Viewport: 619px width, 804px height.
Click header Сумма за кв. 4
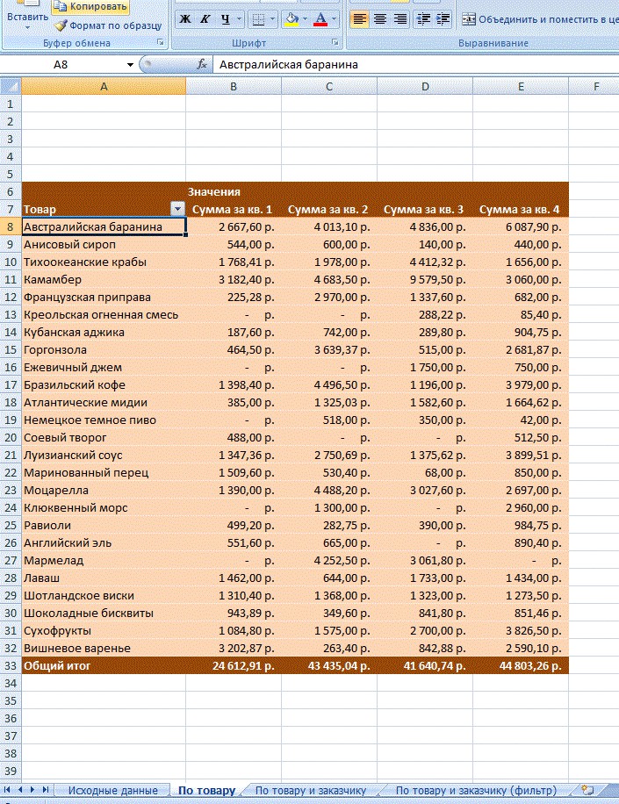click(x=520, y=209)
